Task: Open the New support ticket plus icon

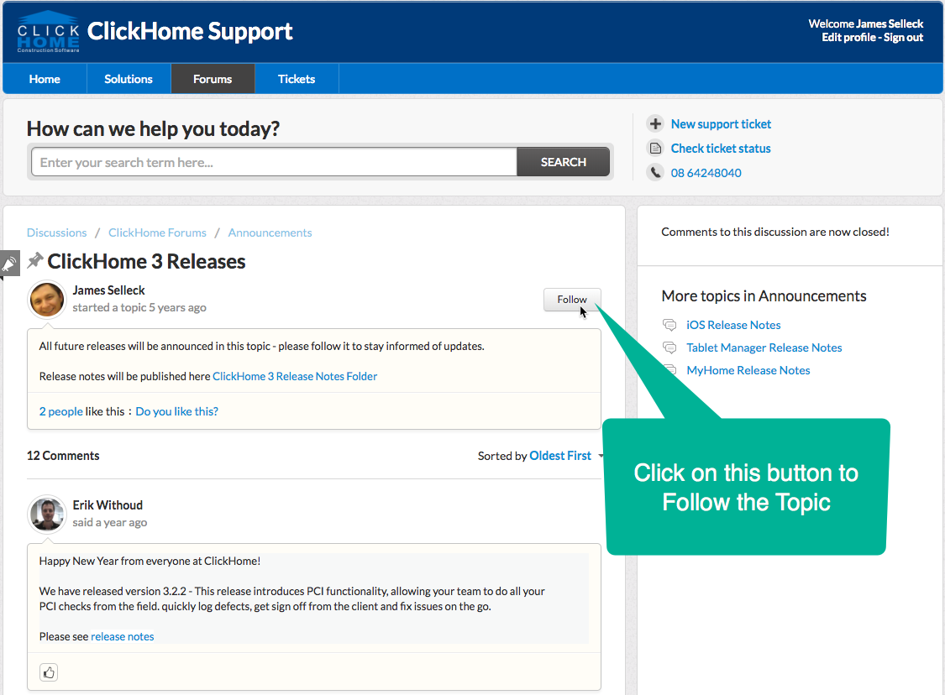Action: coord(654,123)
